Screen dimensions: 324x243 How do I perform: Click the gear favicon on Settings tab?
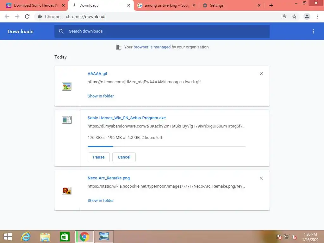tap(205, 5)
